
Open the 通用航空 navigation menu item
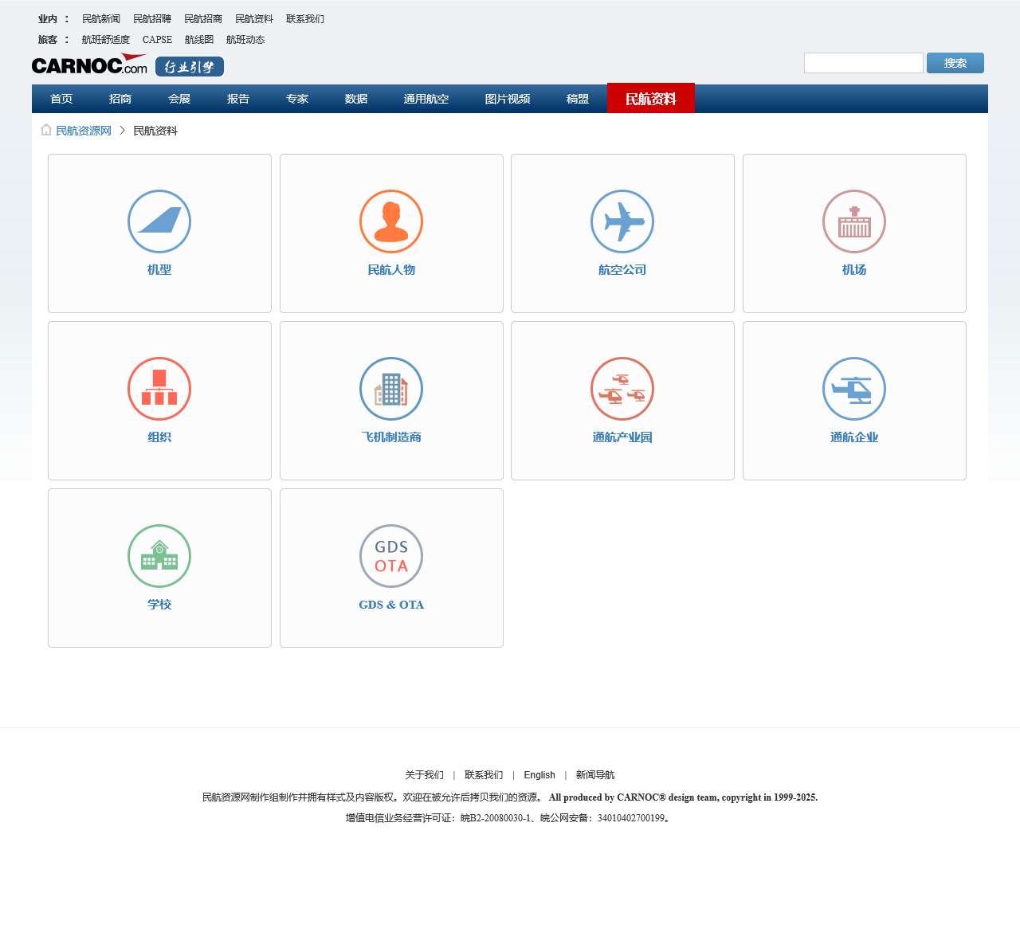click(426, 99)
